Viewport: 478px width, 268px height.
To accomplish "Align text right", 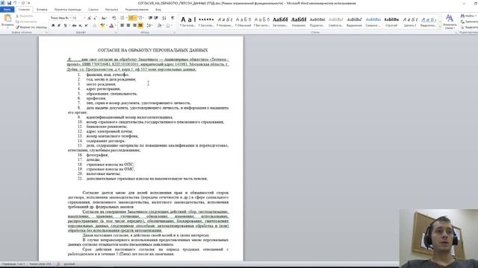I will click(x=134, y=25).
